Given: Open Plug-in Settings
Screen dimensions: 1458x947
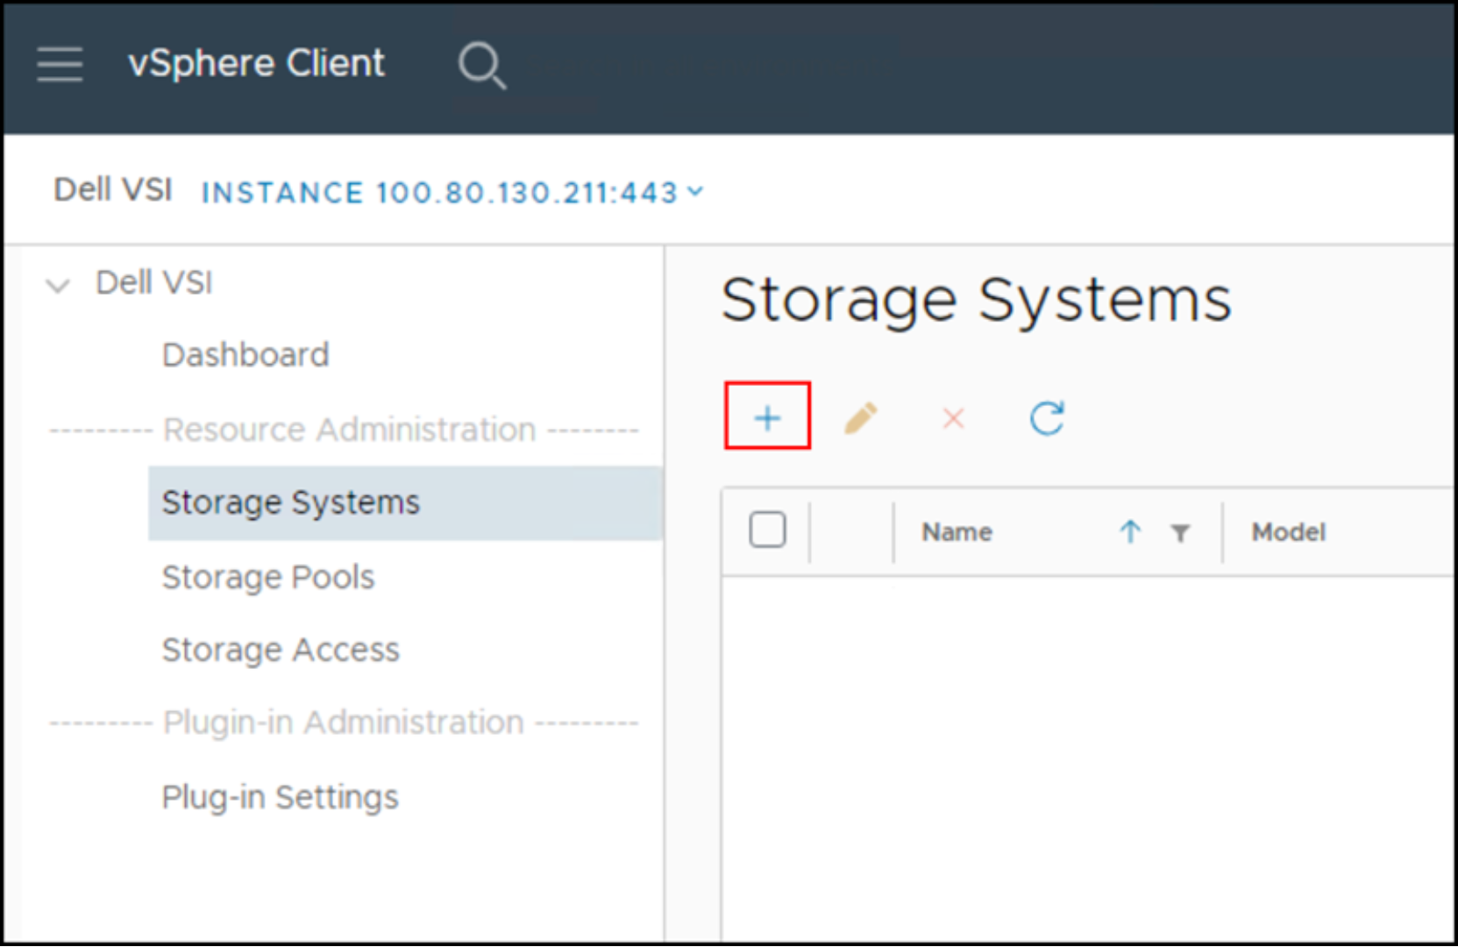Looking at the screenshot, I should (281, 797).
